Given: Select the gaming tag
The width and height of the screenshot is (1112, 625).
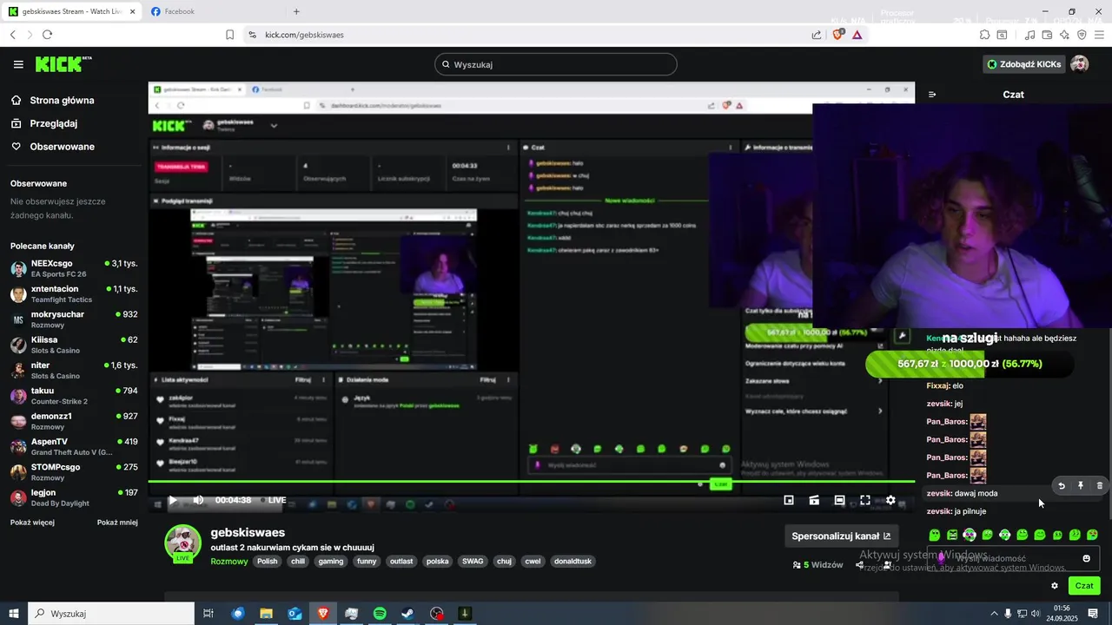Looking at the screenshot, I should click(331, 562).
